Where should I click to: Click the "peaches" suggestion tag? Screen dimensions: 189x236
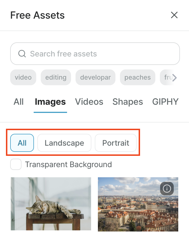(138, 77)
